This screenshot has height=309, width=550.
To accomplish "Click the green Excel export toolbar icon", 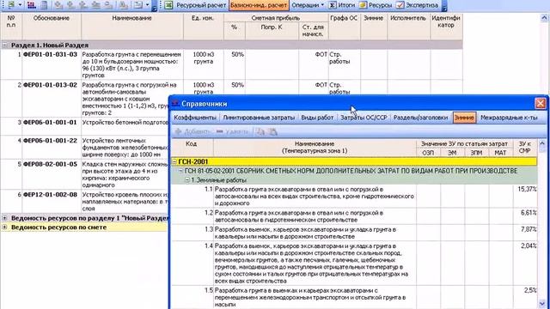I will [x=11, y=4].
